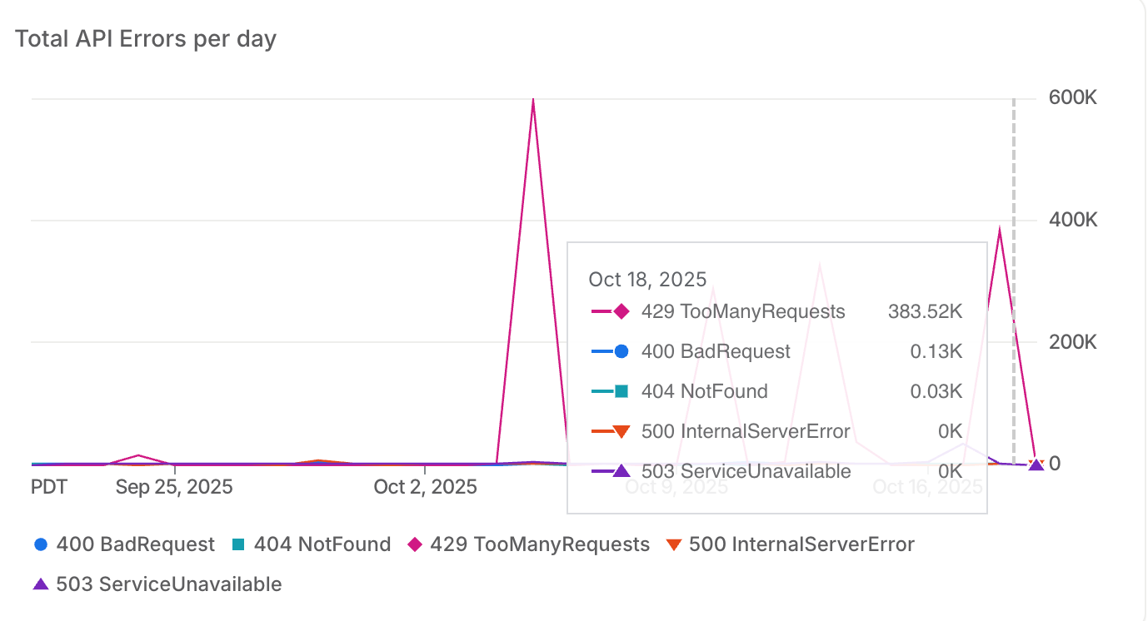
Task: Click the blue circle legend icon for 400 BadRequest
Action: pyautogui.click(x=41, y=544)
